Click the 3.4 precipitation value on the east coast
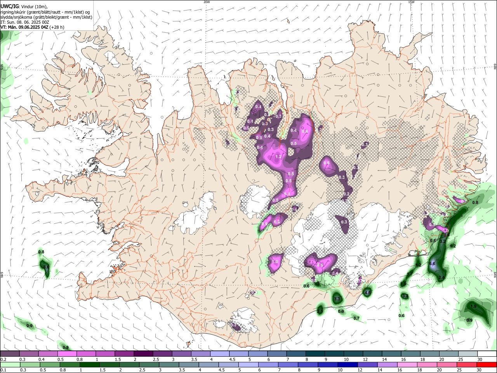This screenshot has height=373, width=497. [447, 235]
